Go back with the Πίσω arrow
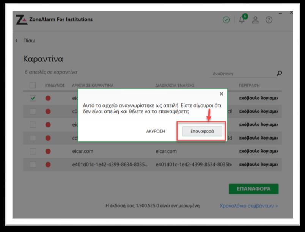This screenshot has height=232, width=305. pos(17,41)
